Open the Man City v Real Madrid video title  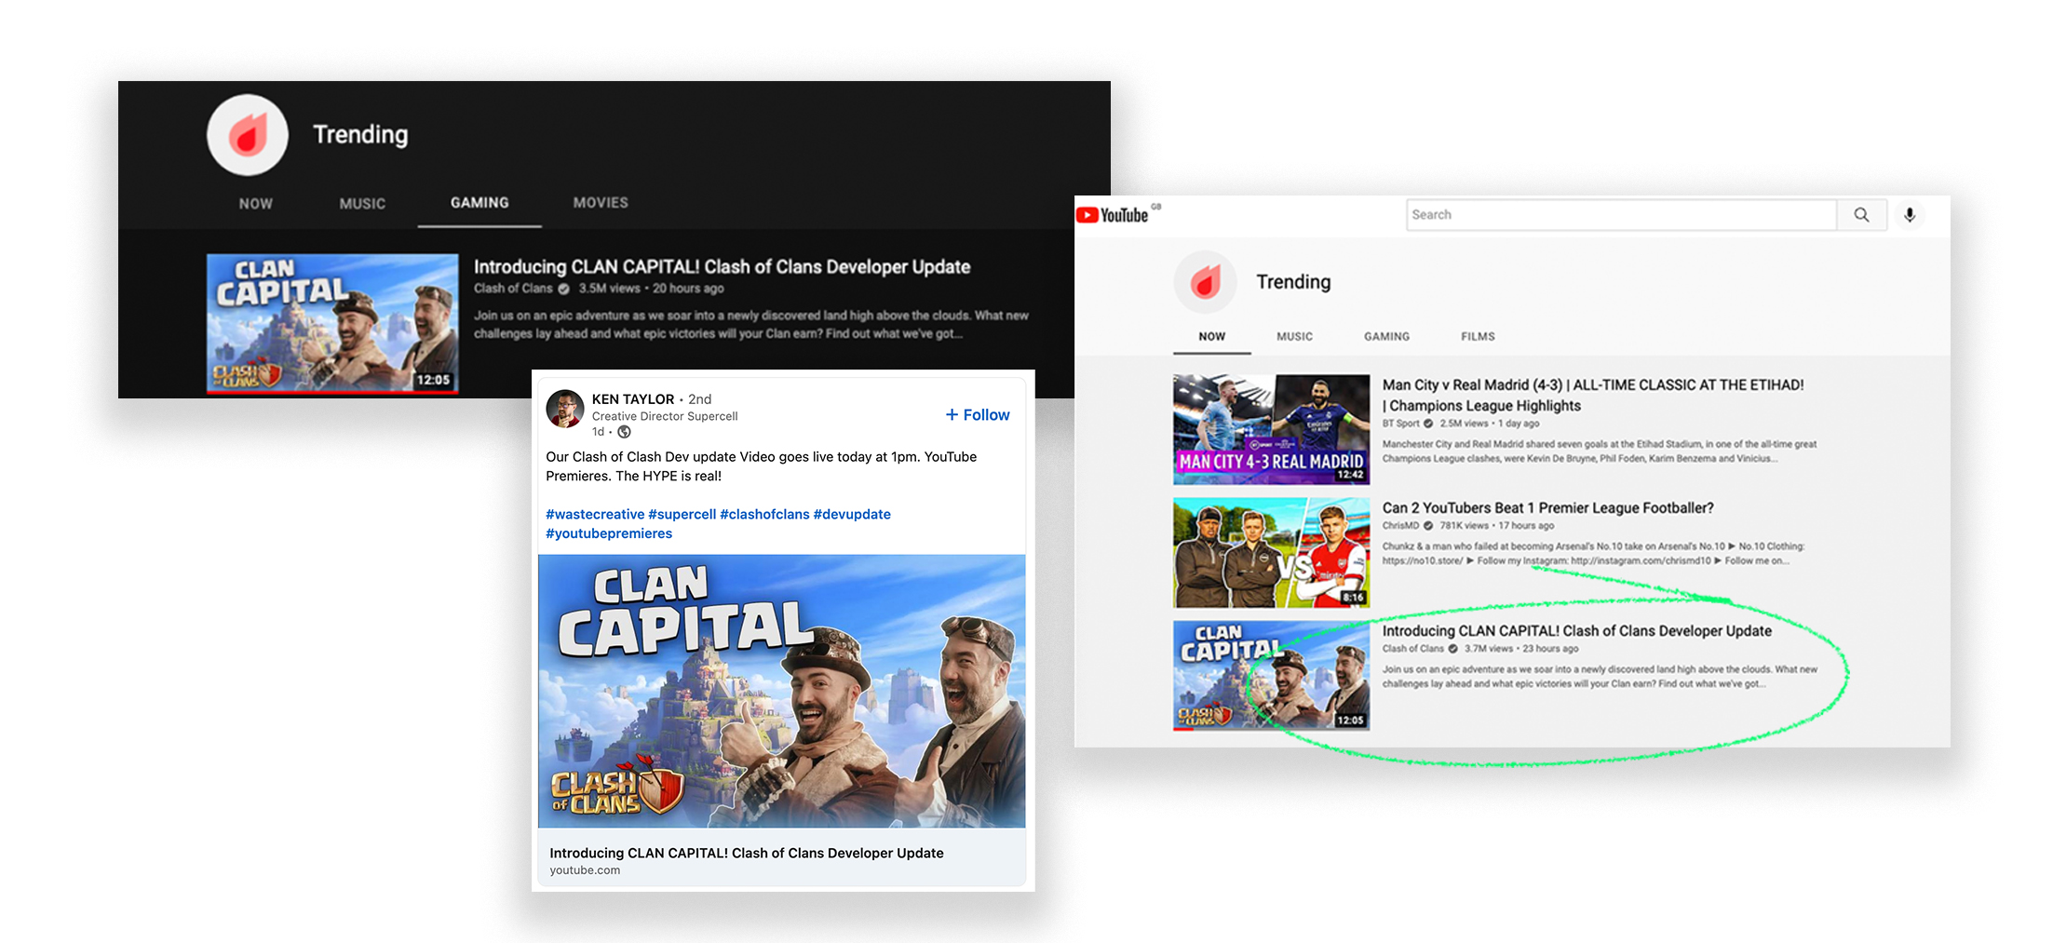click(x=1593, y=384)
